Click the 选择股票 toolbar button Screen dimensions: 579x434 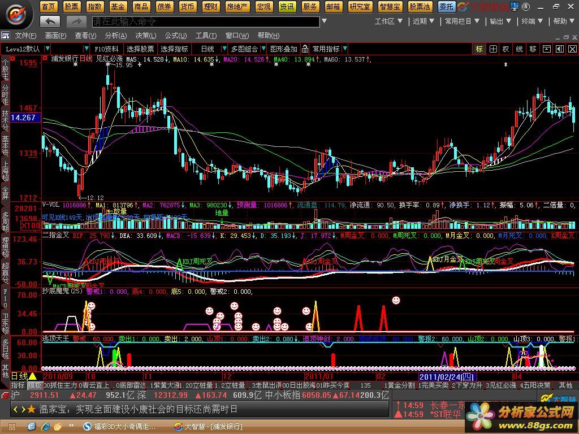[x=140, y=49]
